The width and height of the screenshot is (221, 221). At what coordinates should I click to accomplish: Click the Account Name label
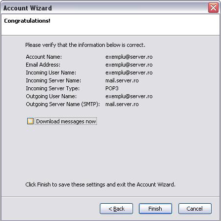pyautogui.click(x=44, y=57)
